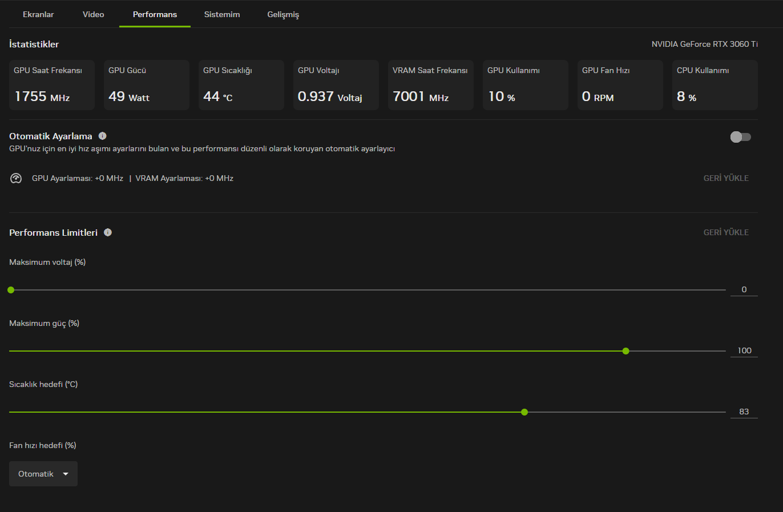Click the Maksimum güç value field showing 100
Viewport: 783px width, 512px height.
tap(744, 350)
